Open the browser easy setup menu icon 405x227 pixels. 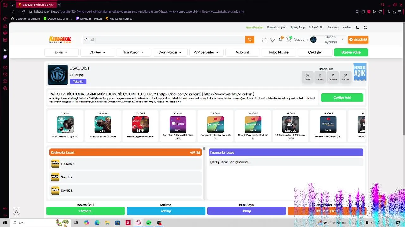click(400, 12)
